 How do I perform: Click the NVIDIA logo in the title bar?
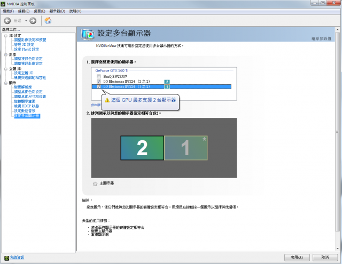coord(3,4)
